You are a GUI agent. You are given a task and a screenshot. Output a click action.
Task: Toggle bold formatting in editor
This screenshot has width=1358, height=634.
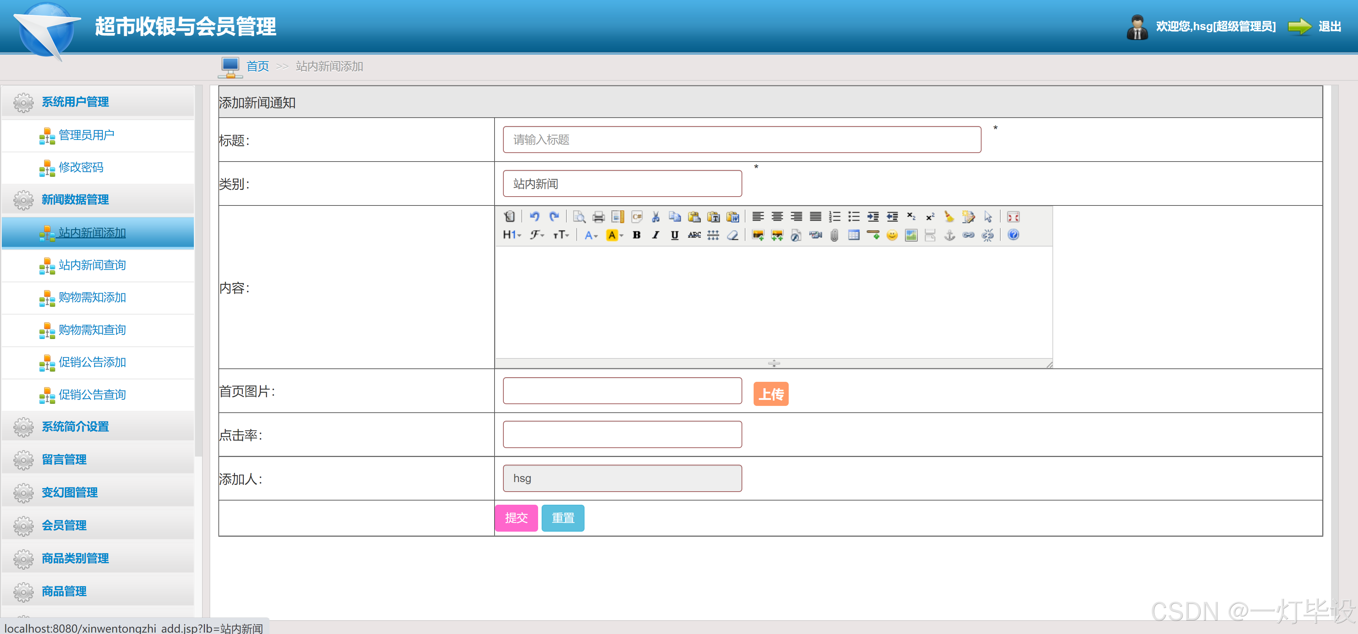636,235
